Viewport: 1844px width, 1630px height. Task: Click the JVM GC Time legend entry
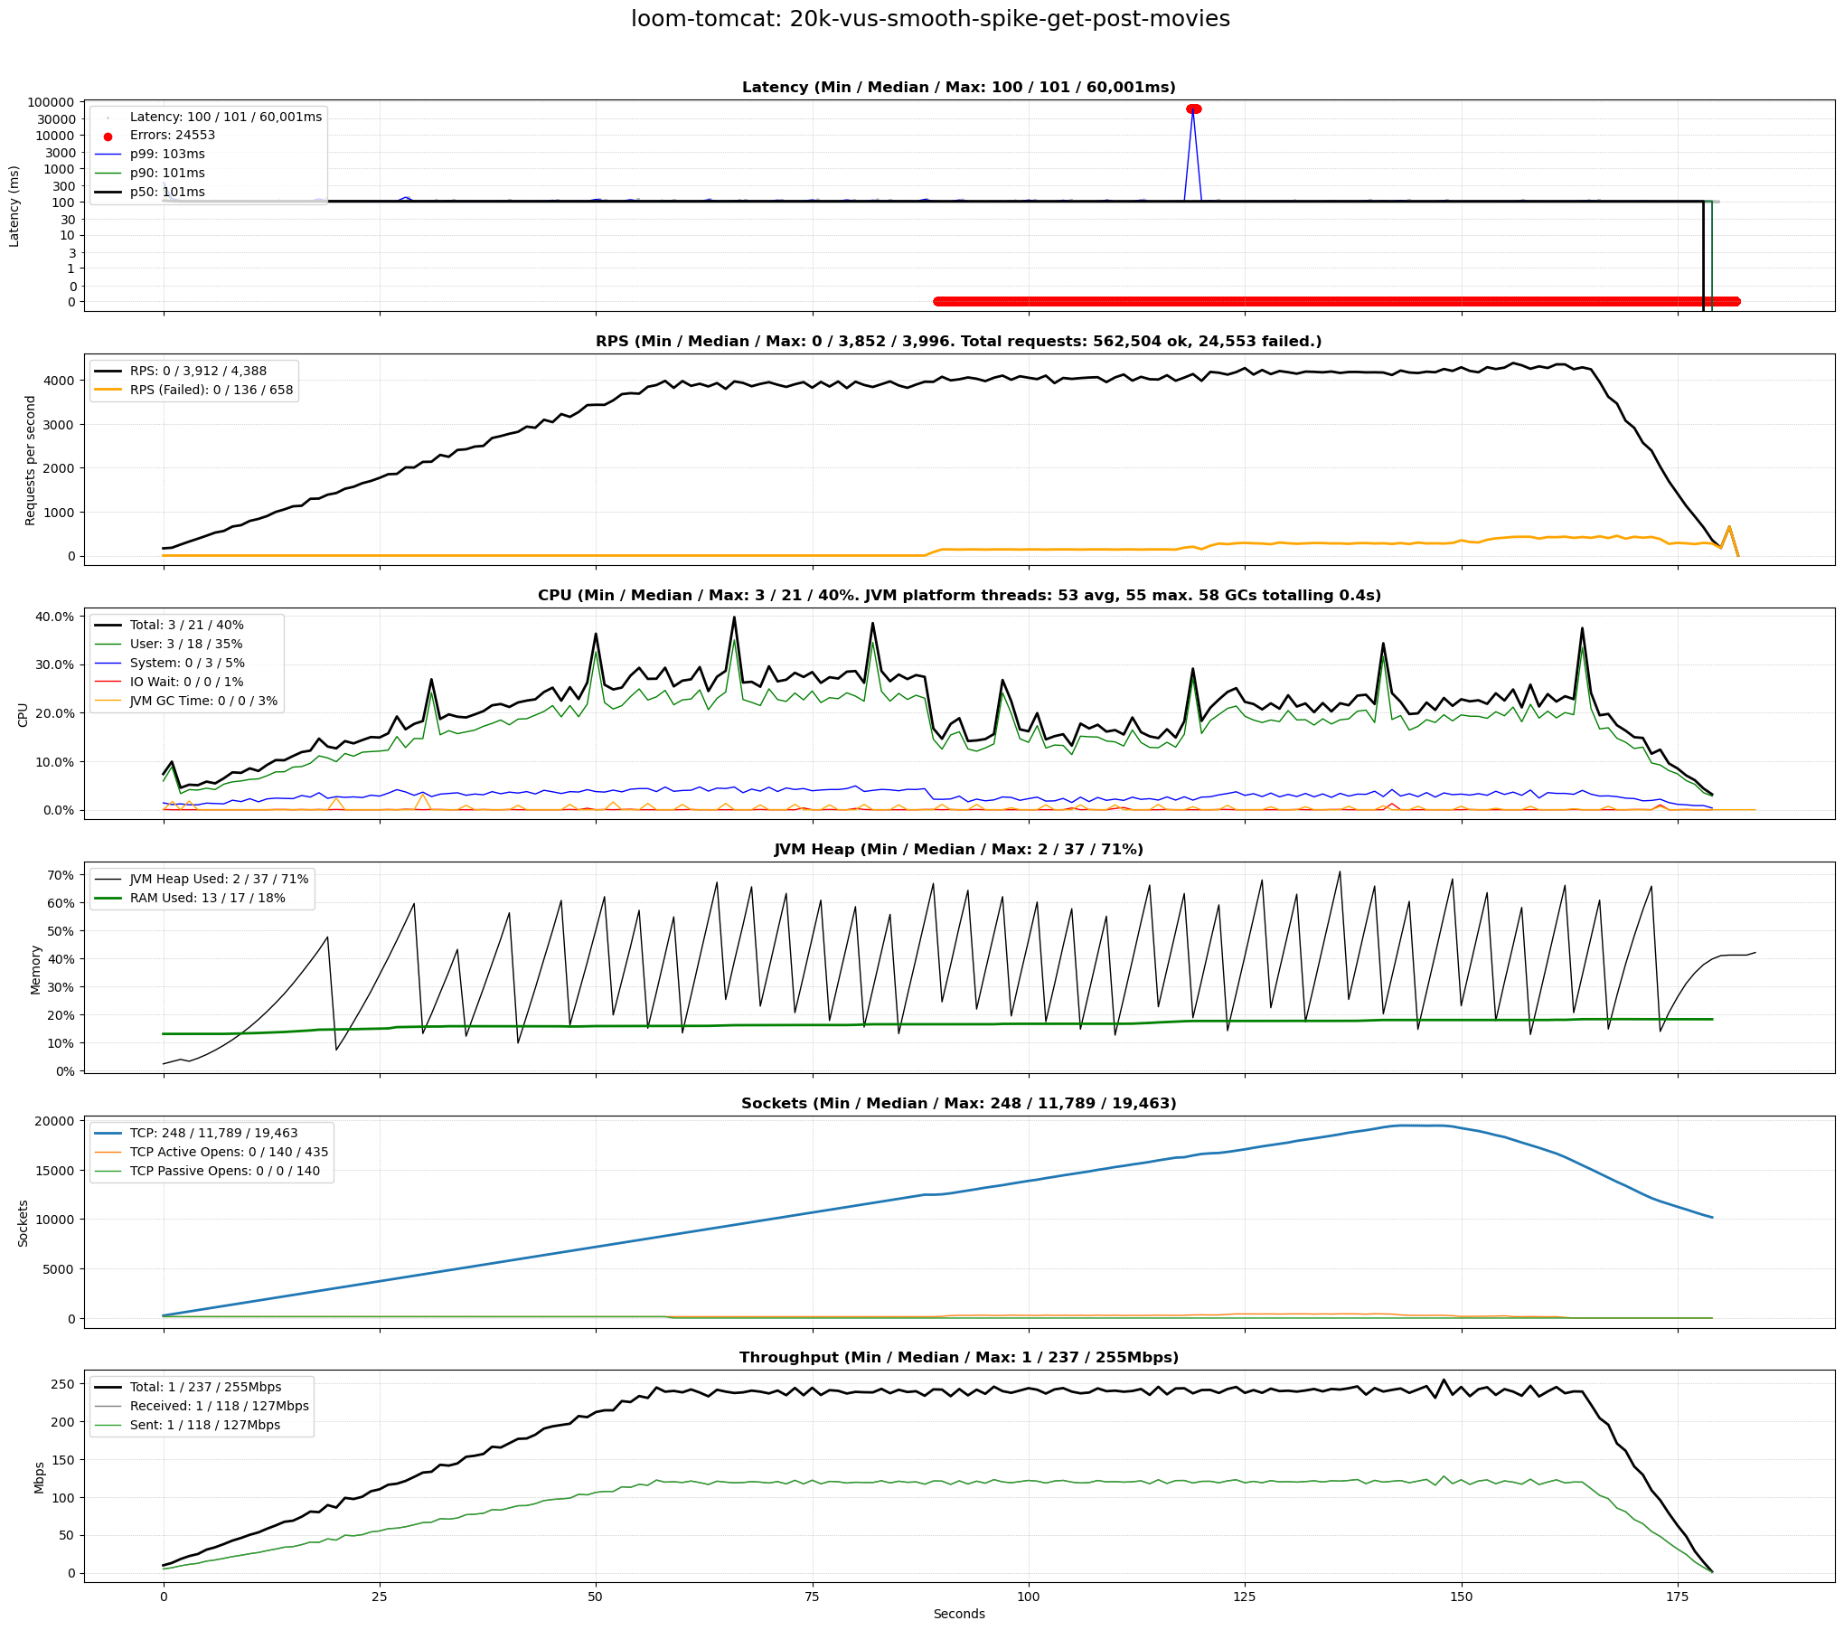pyautogui.click(x=203, y=701)
